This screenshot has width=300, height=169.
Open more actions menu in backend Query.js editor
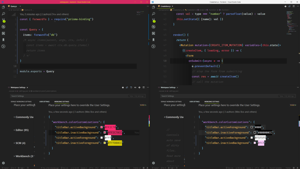(x=148, y=6)
